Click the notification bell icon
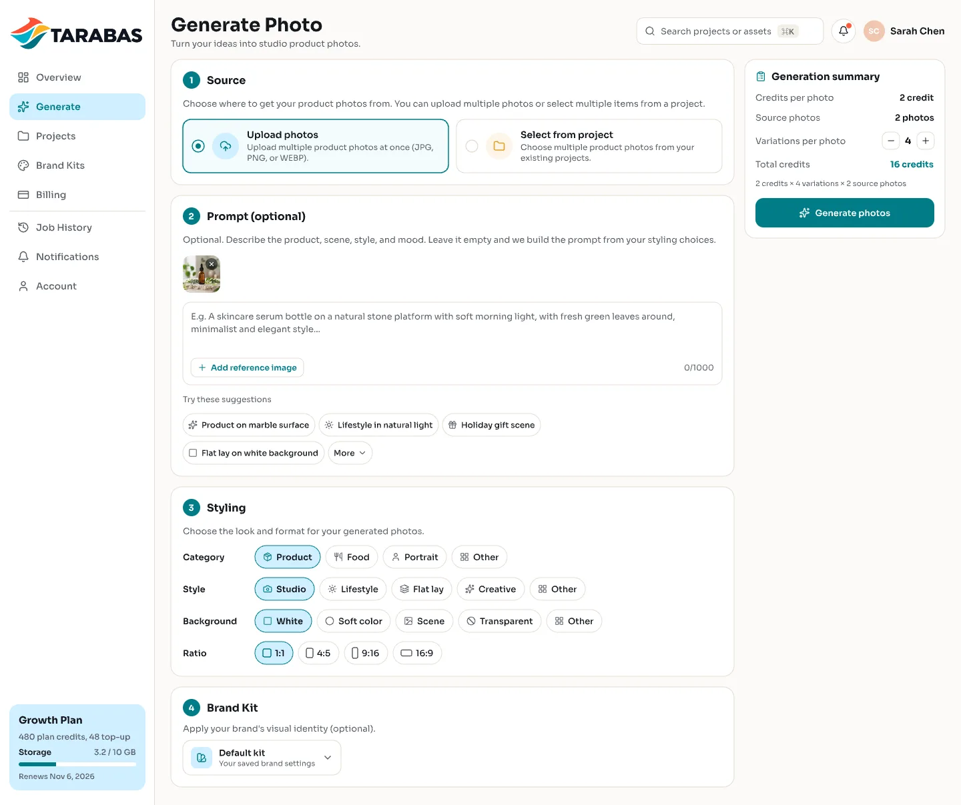 coord(844,31)
